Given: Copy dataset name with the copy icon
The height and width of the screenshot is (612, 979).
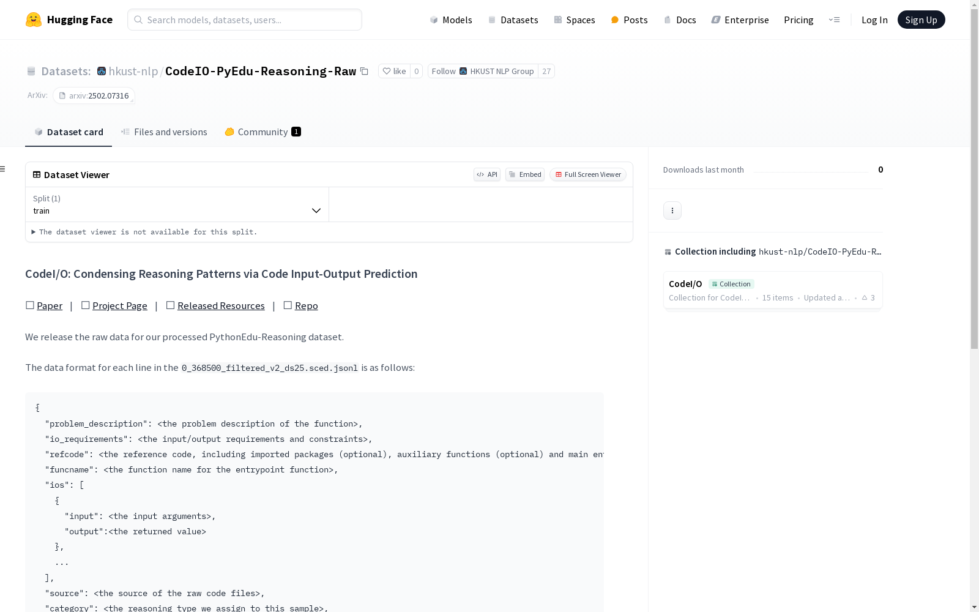Looking at the screenshot, I should (x=364, y=71).
